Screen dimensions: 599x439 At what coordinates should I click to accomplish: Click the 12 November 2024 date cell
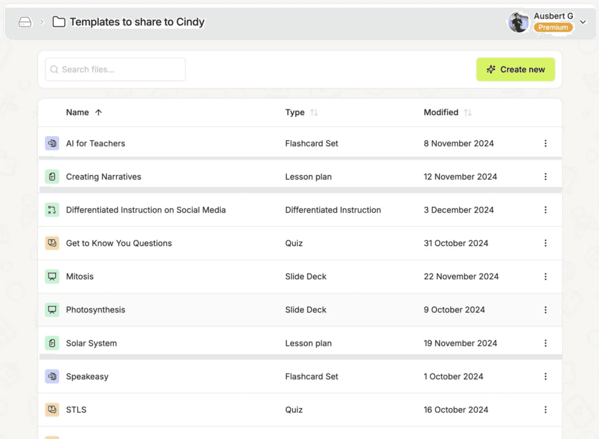click(x=460, y=177)
